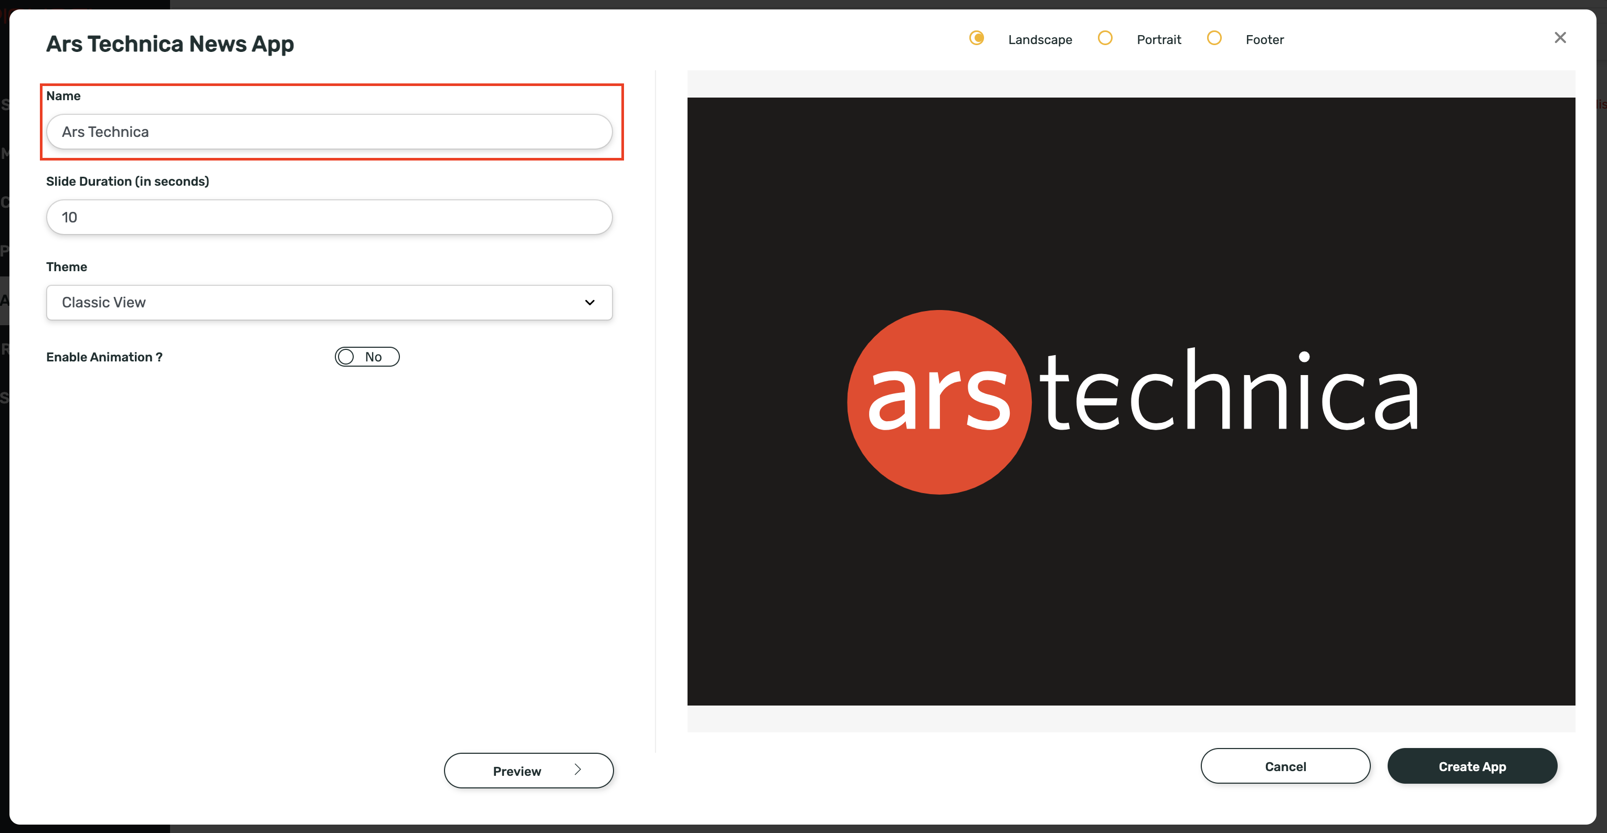This screenshot has width=1607, height=833.
Task: Click the Name input field
Action: tap(330, 132)
